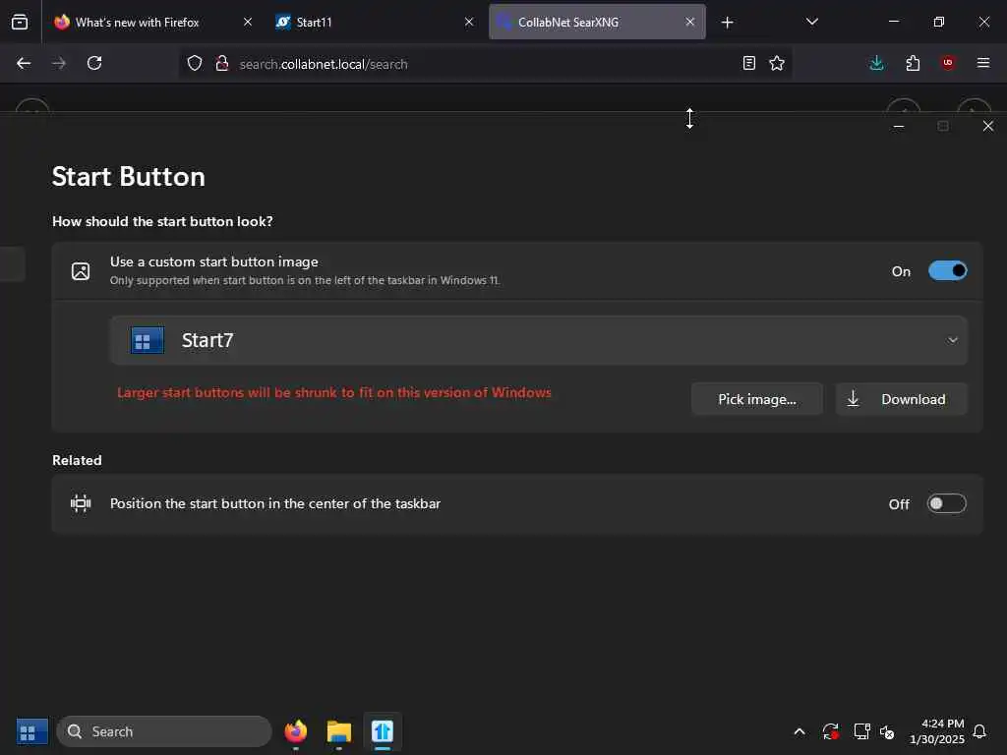This screenshot has height=755, width=1007.
Task: Show hidden system tray icons
Action: point(800,731)
